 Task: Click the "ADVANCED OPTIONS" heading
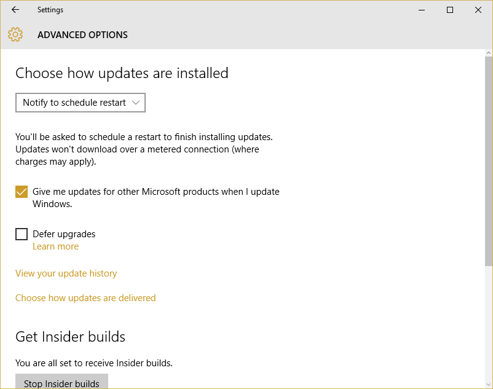coord(82,35)
